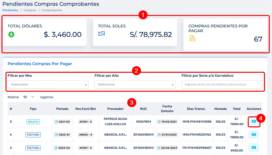Image resolution: width=272 pixels, height=155 pixels.
Task: Open the Filtrar por Año dropdown
Action: click(135, 84)
